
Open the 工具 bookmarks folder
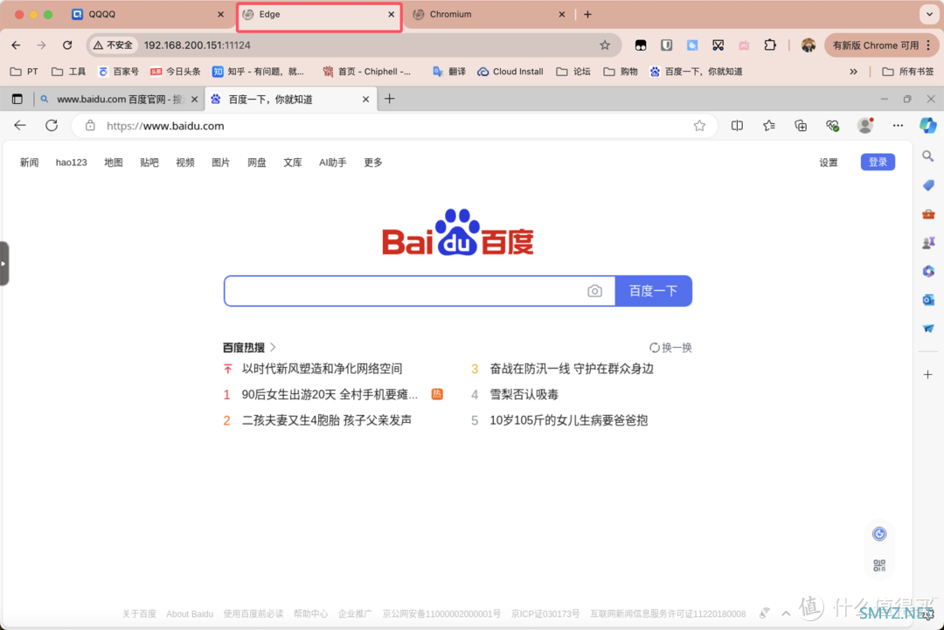click(69, 72)
